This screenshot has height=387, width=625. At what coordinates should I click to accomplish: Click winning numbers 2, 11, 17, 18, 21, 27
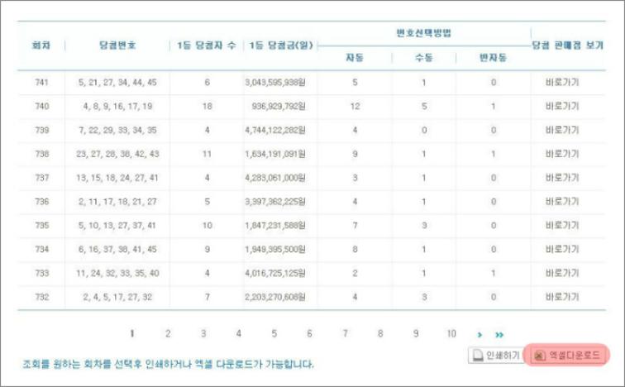tap(117, 202)
